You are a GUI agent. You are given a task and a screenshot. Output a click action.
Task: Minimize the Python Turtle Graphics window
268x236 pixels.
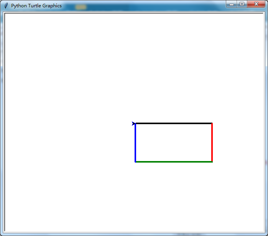[x=232, y=4]
